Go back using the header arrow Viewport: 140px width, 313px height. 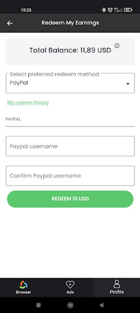10,23
